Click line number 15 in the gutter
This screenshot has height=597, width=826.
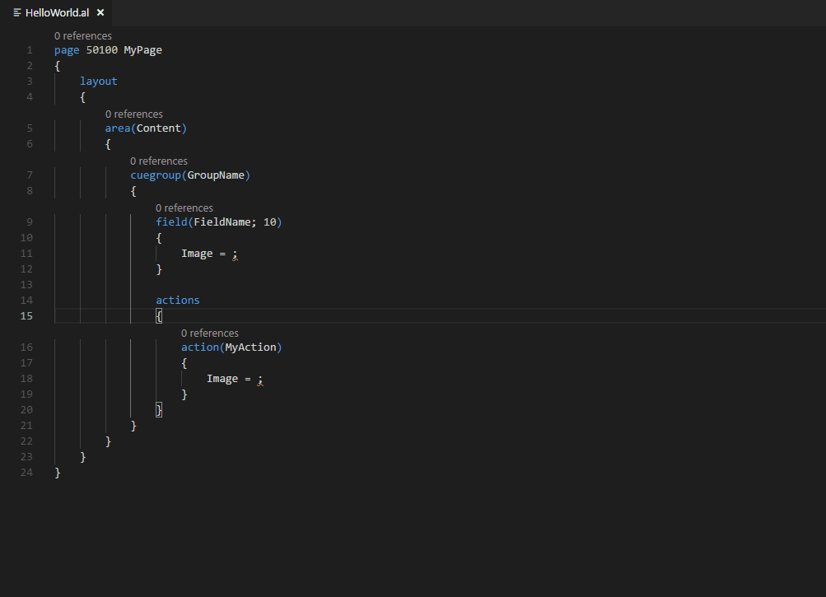pyautogui.click(x=27, y=316)
